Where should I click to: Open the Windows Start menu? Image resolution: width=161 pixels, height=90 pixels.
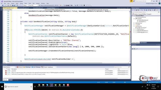[x=2, y=87]
